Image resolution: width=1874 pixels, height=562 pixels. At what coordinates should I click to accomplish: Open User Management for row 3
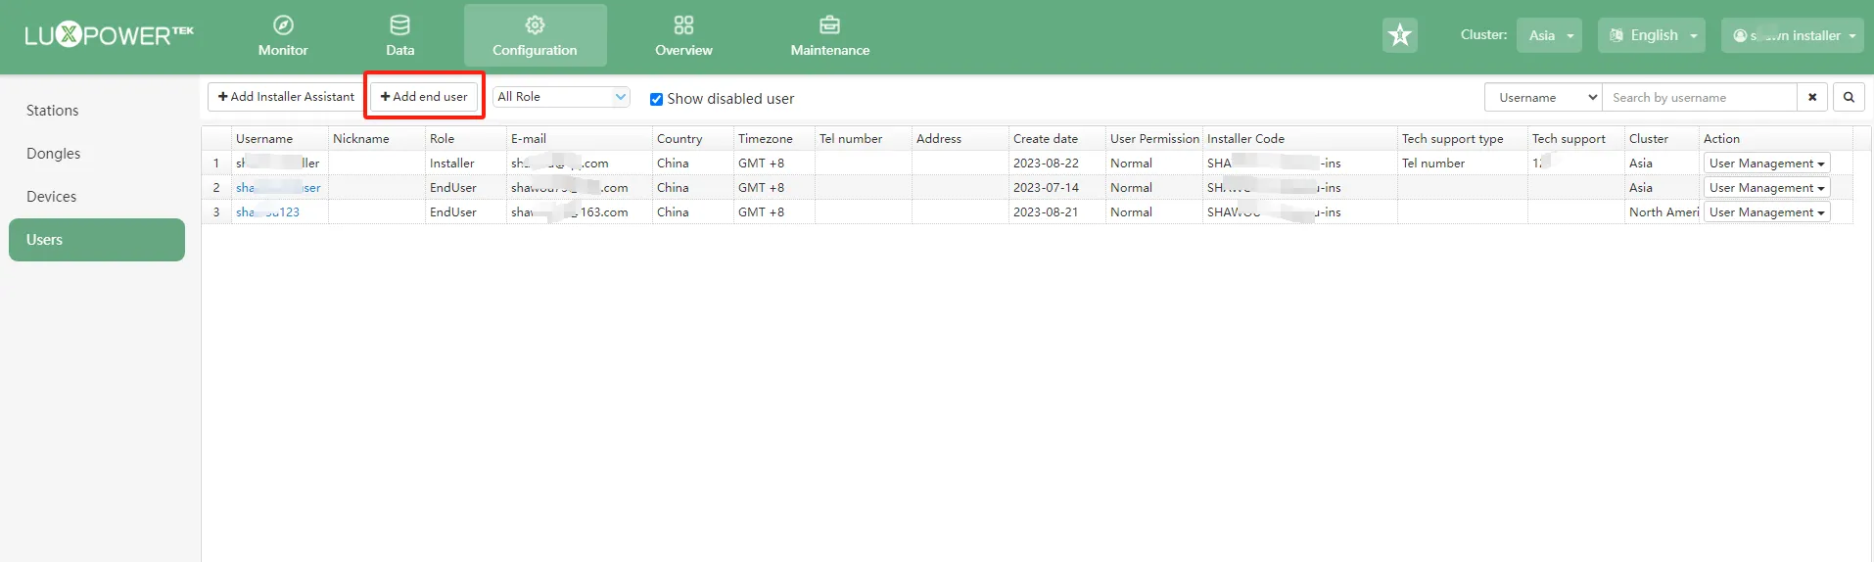1766,212
